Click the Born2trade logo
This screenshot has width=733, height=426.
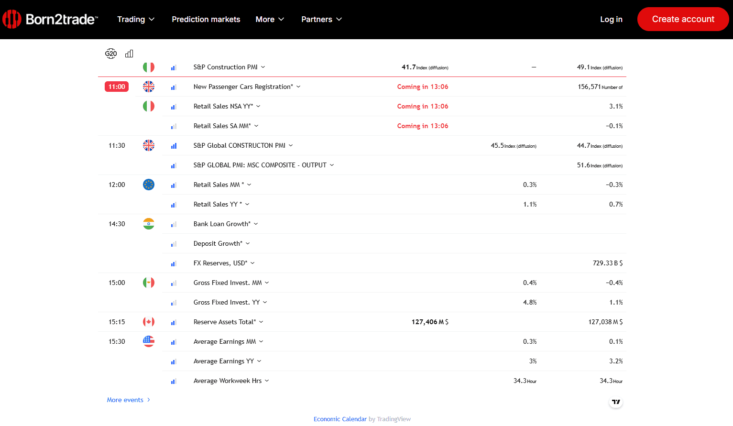50,19
